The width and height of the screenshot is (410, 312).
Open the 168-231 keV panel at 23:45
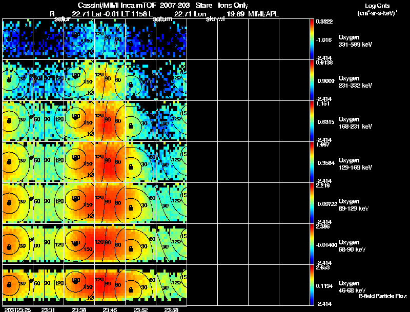pos(110,121)
